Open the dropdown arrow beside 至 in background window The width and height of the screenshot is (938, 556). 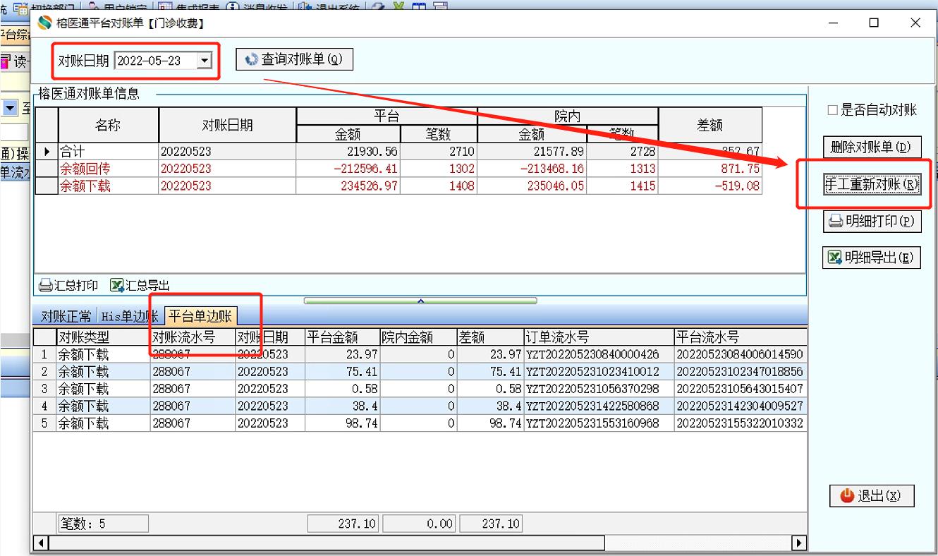pyautogui.click(x=11, y=108)
